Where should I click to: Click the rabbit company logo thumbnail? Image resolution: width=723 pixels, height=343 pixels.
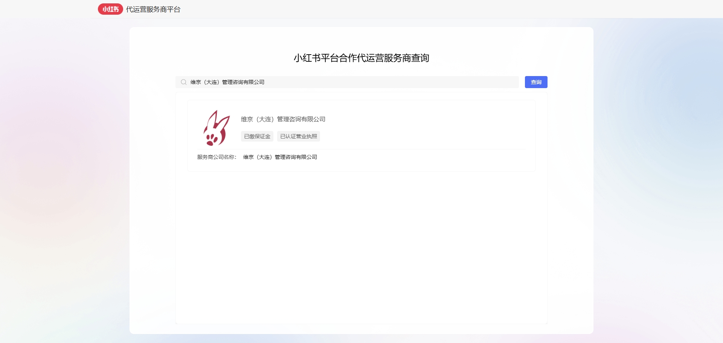[x=217, y=128]
